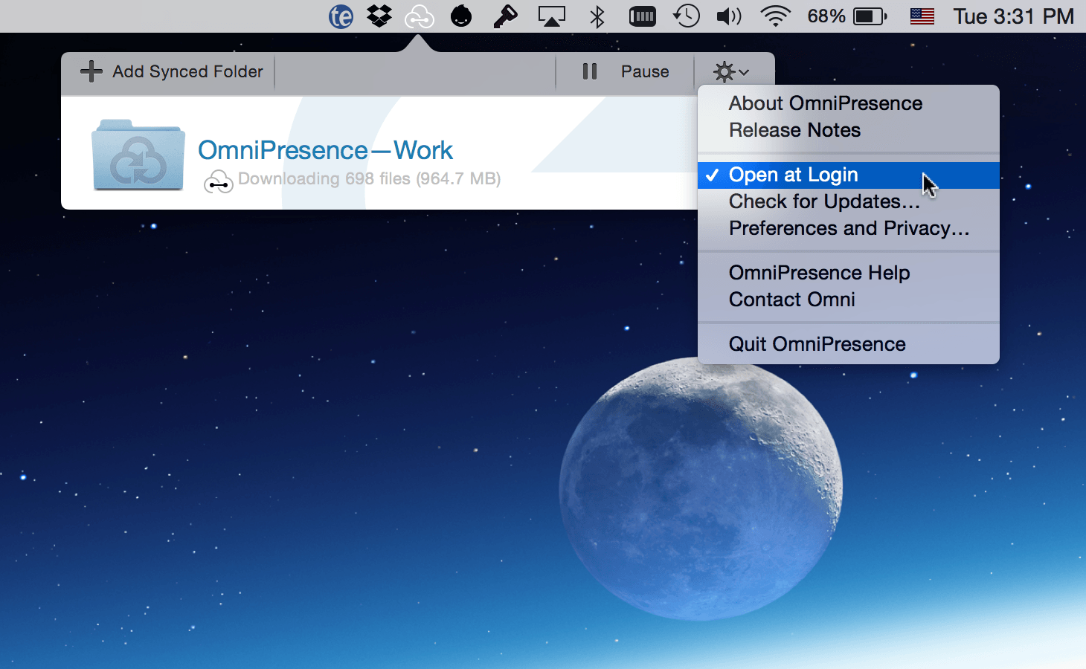Click the TextExpander menu bar icon
This screenshot has width=1086, height=669.
pyautogui.click(x=341, y=16)
